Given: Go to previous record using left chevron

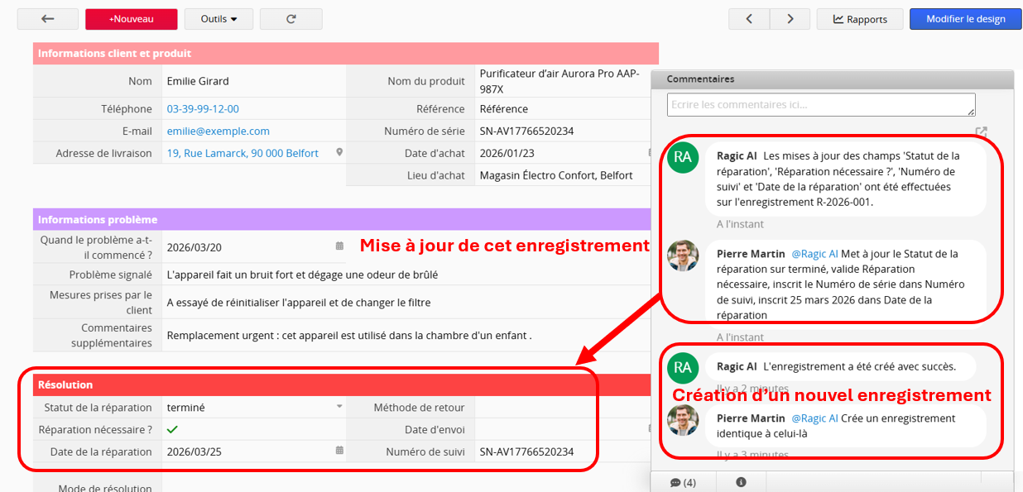Looking at the screenshot, I should 749,19.
